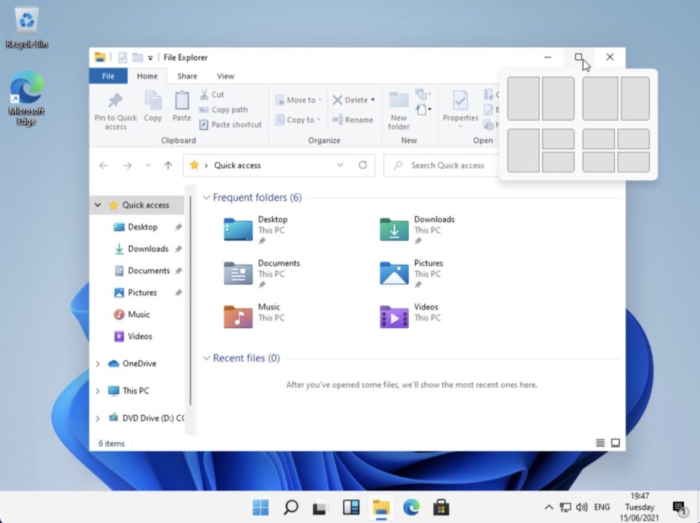This screenshot has width=700, height=523.
Task: Collapse the Quick access tree section
Action: [x=98, y=205]
